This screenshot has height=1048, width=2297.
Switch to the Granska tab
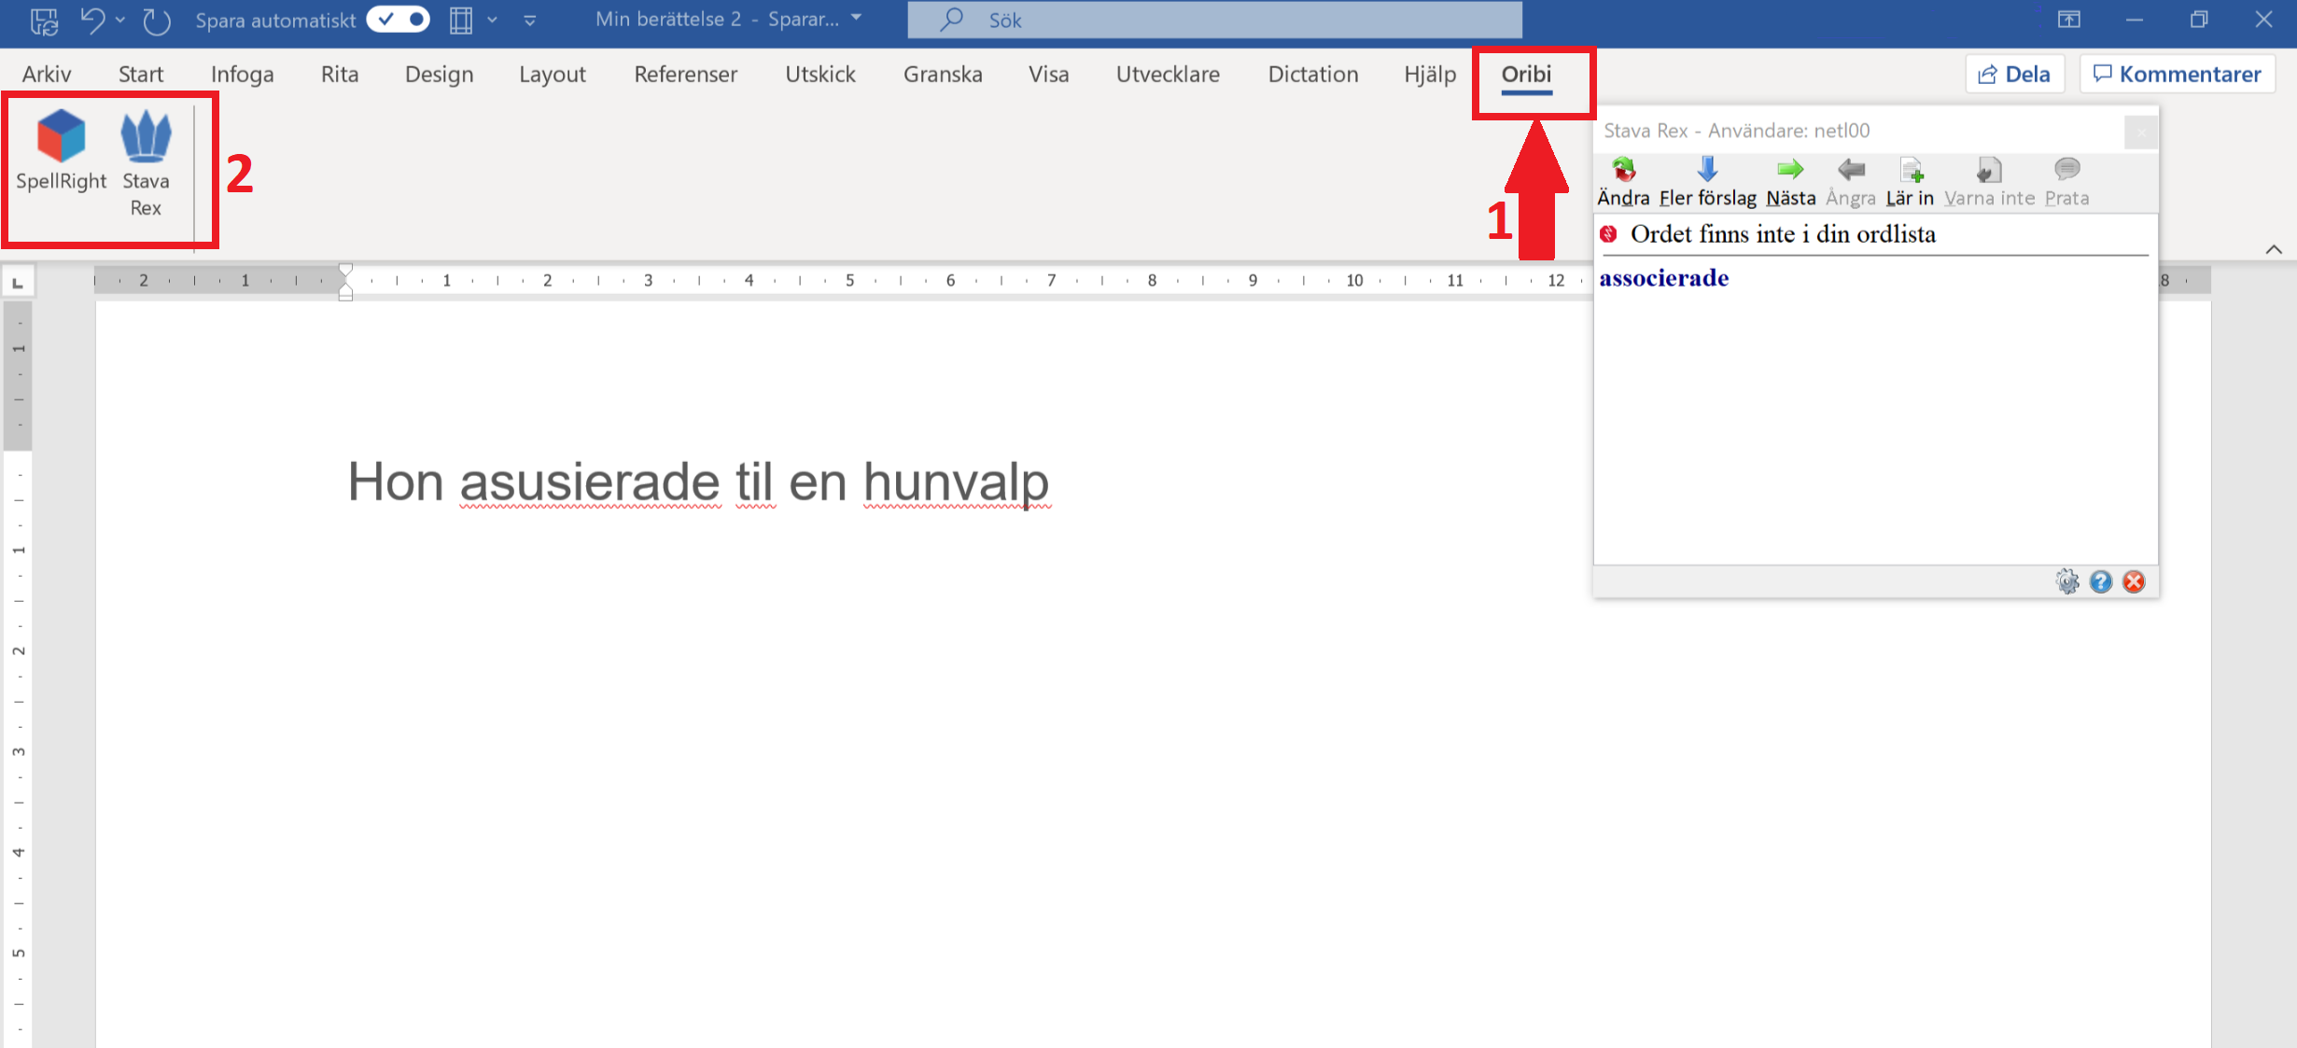tap(943, 74)
